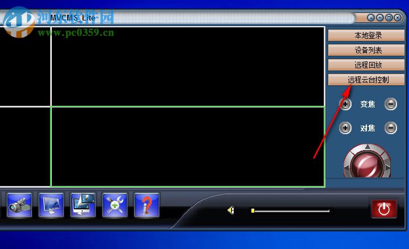Click the close X button in title bar
Screen dimensions: 409x249
point(398,18)
